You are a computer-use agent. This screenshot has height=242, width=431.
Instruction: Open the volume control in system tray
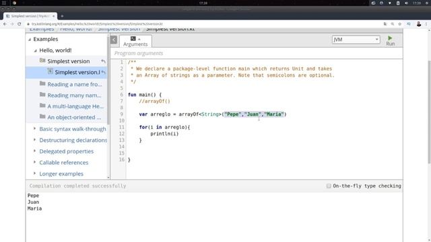406,3
